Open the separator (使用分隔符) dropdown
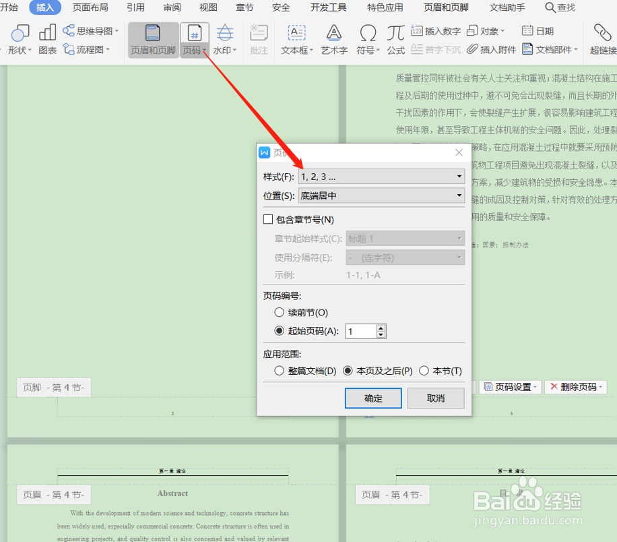Image resolution: width=617 pixels, height=542 pixels. [405, 258]
